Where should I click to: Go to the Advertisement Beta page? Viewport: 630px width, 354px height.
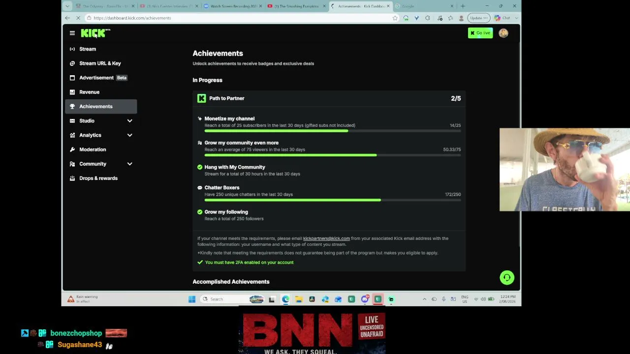click(x=101, y=78)
